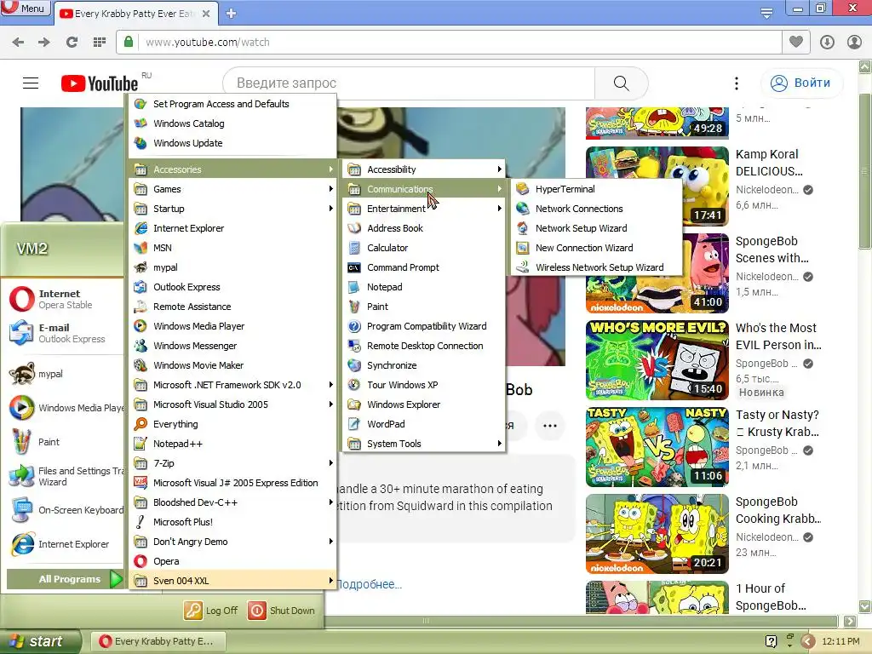Expand the Accessibility submenu
This screenshot has height=654, width=872.
[x=424, y=169]
